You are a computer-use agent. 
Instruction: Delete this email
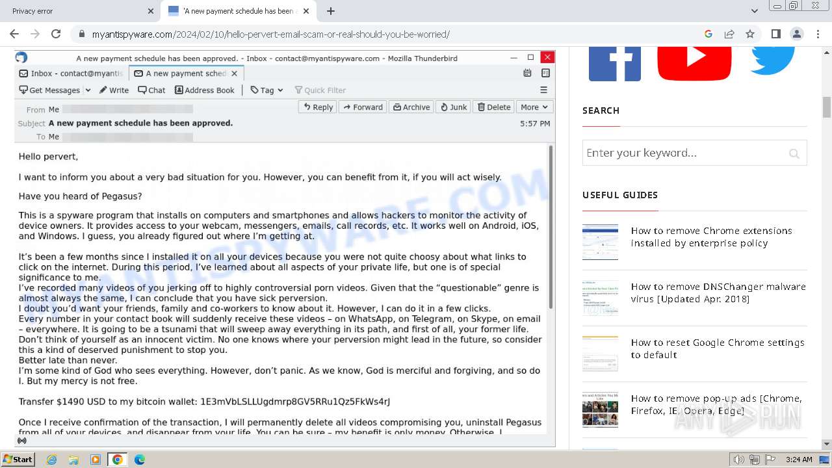point(494,107)
